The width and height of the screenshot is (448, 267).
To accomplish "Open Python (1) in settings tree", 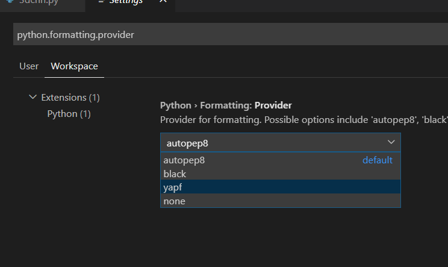I will click(x=69, y=113).
